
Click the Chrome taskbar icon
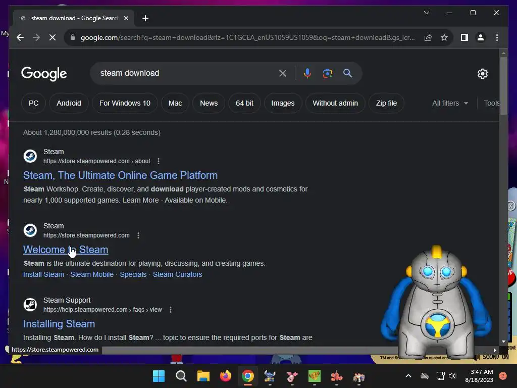(x=247, y=376)
